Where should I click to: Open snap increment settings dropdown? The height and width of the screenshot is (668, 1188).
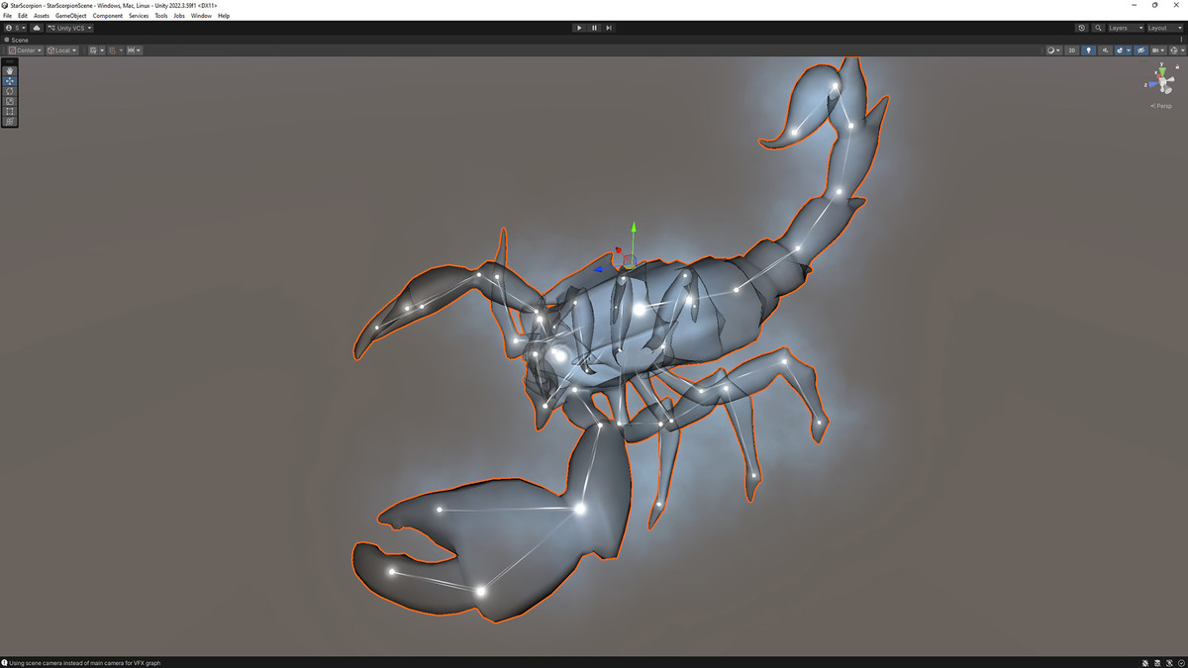134,50
